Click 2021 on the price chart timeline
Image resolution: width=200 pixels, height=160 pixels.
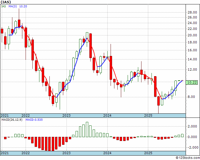pos(5,115)
